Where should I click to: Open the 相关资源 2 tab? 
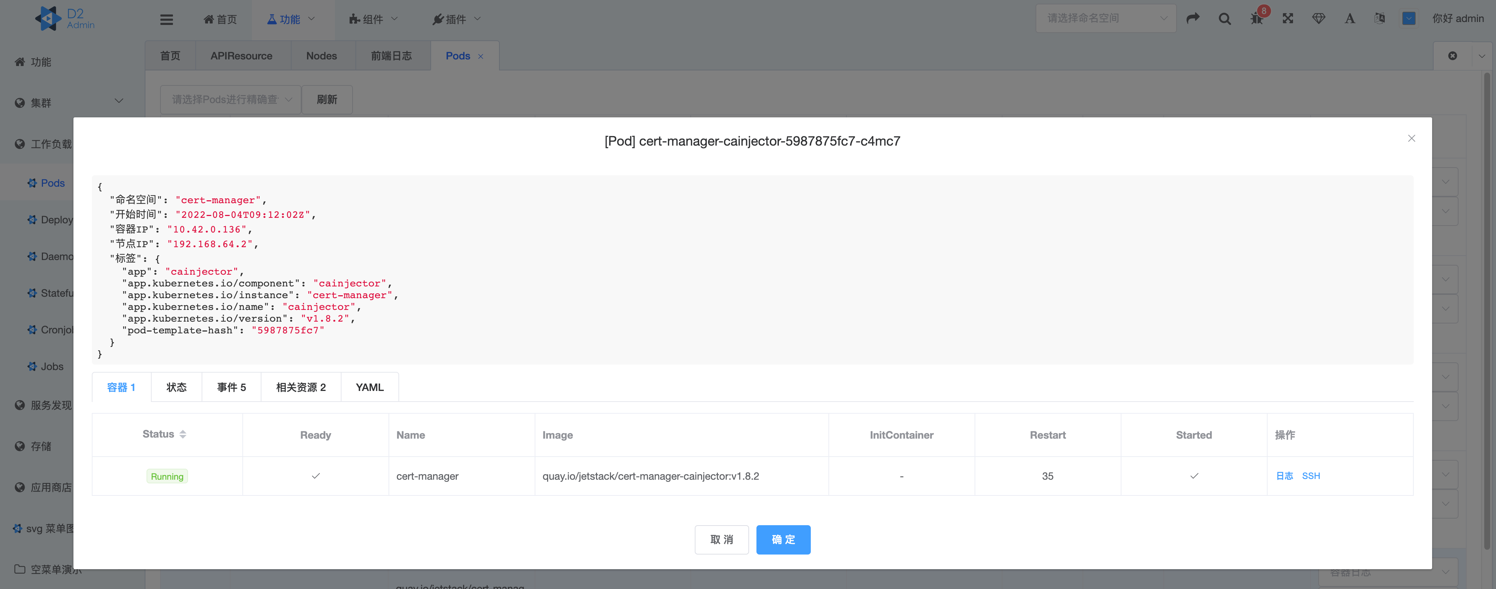pos(301,387)
